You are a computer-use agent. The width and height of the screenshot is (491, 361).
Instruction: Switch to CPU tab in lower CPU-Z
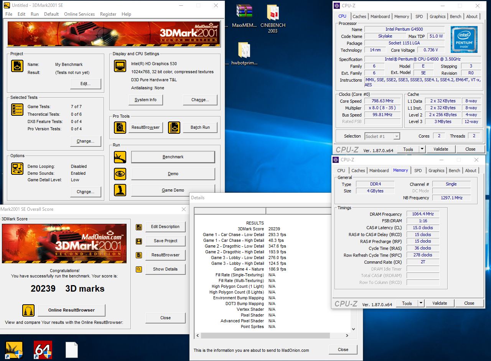point(341,171)
